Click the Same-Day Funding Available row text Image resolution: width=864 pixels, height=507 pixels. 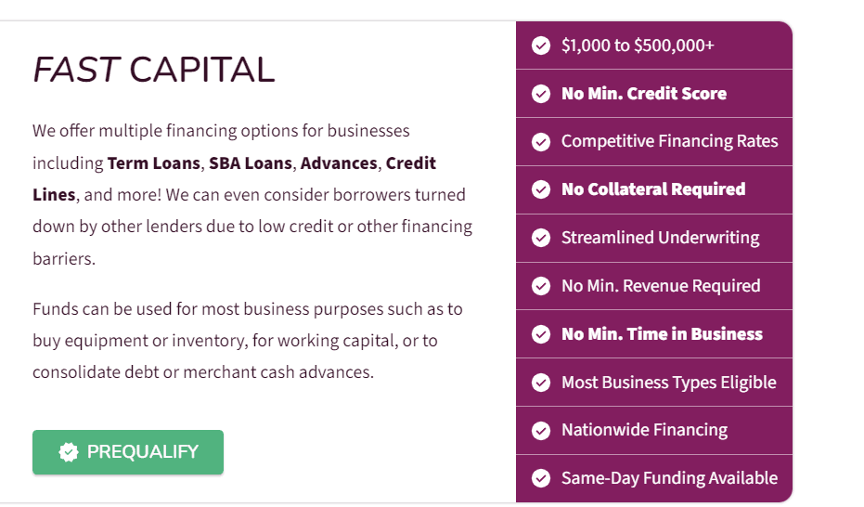[669, 478]
